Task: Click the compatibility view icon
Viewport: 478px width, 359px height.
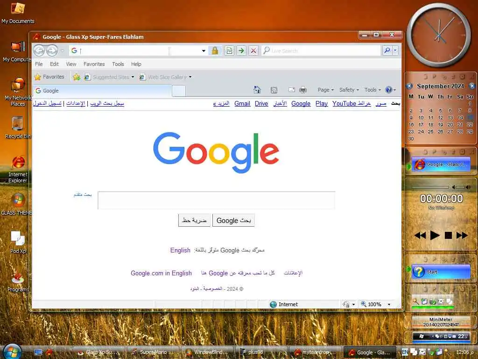Action: (229, 50)
